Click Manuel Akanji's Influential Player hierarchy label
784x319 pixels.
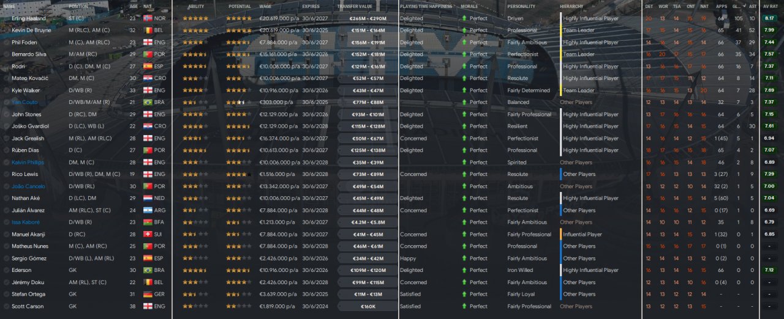tap(582, 234)
